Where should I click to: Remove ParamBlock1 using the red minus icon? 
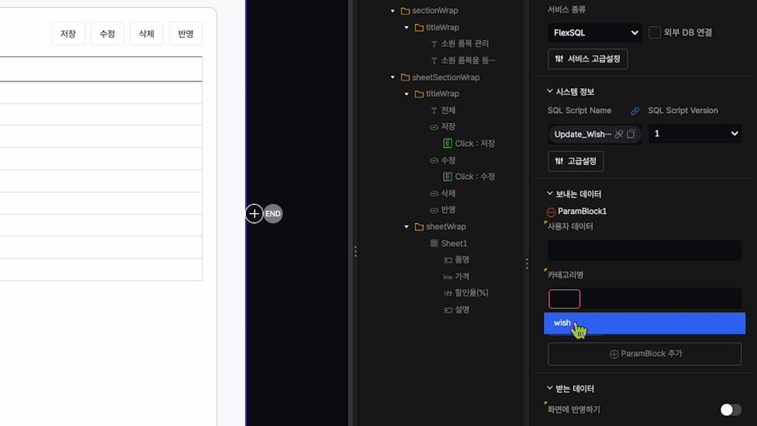click(551, 212)
